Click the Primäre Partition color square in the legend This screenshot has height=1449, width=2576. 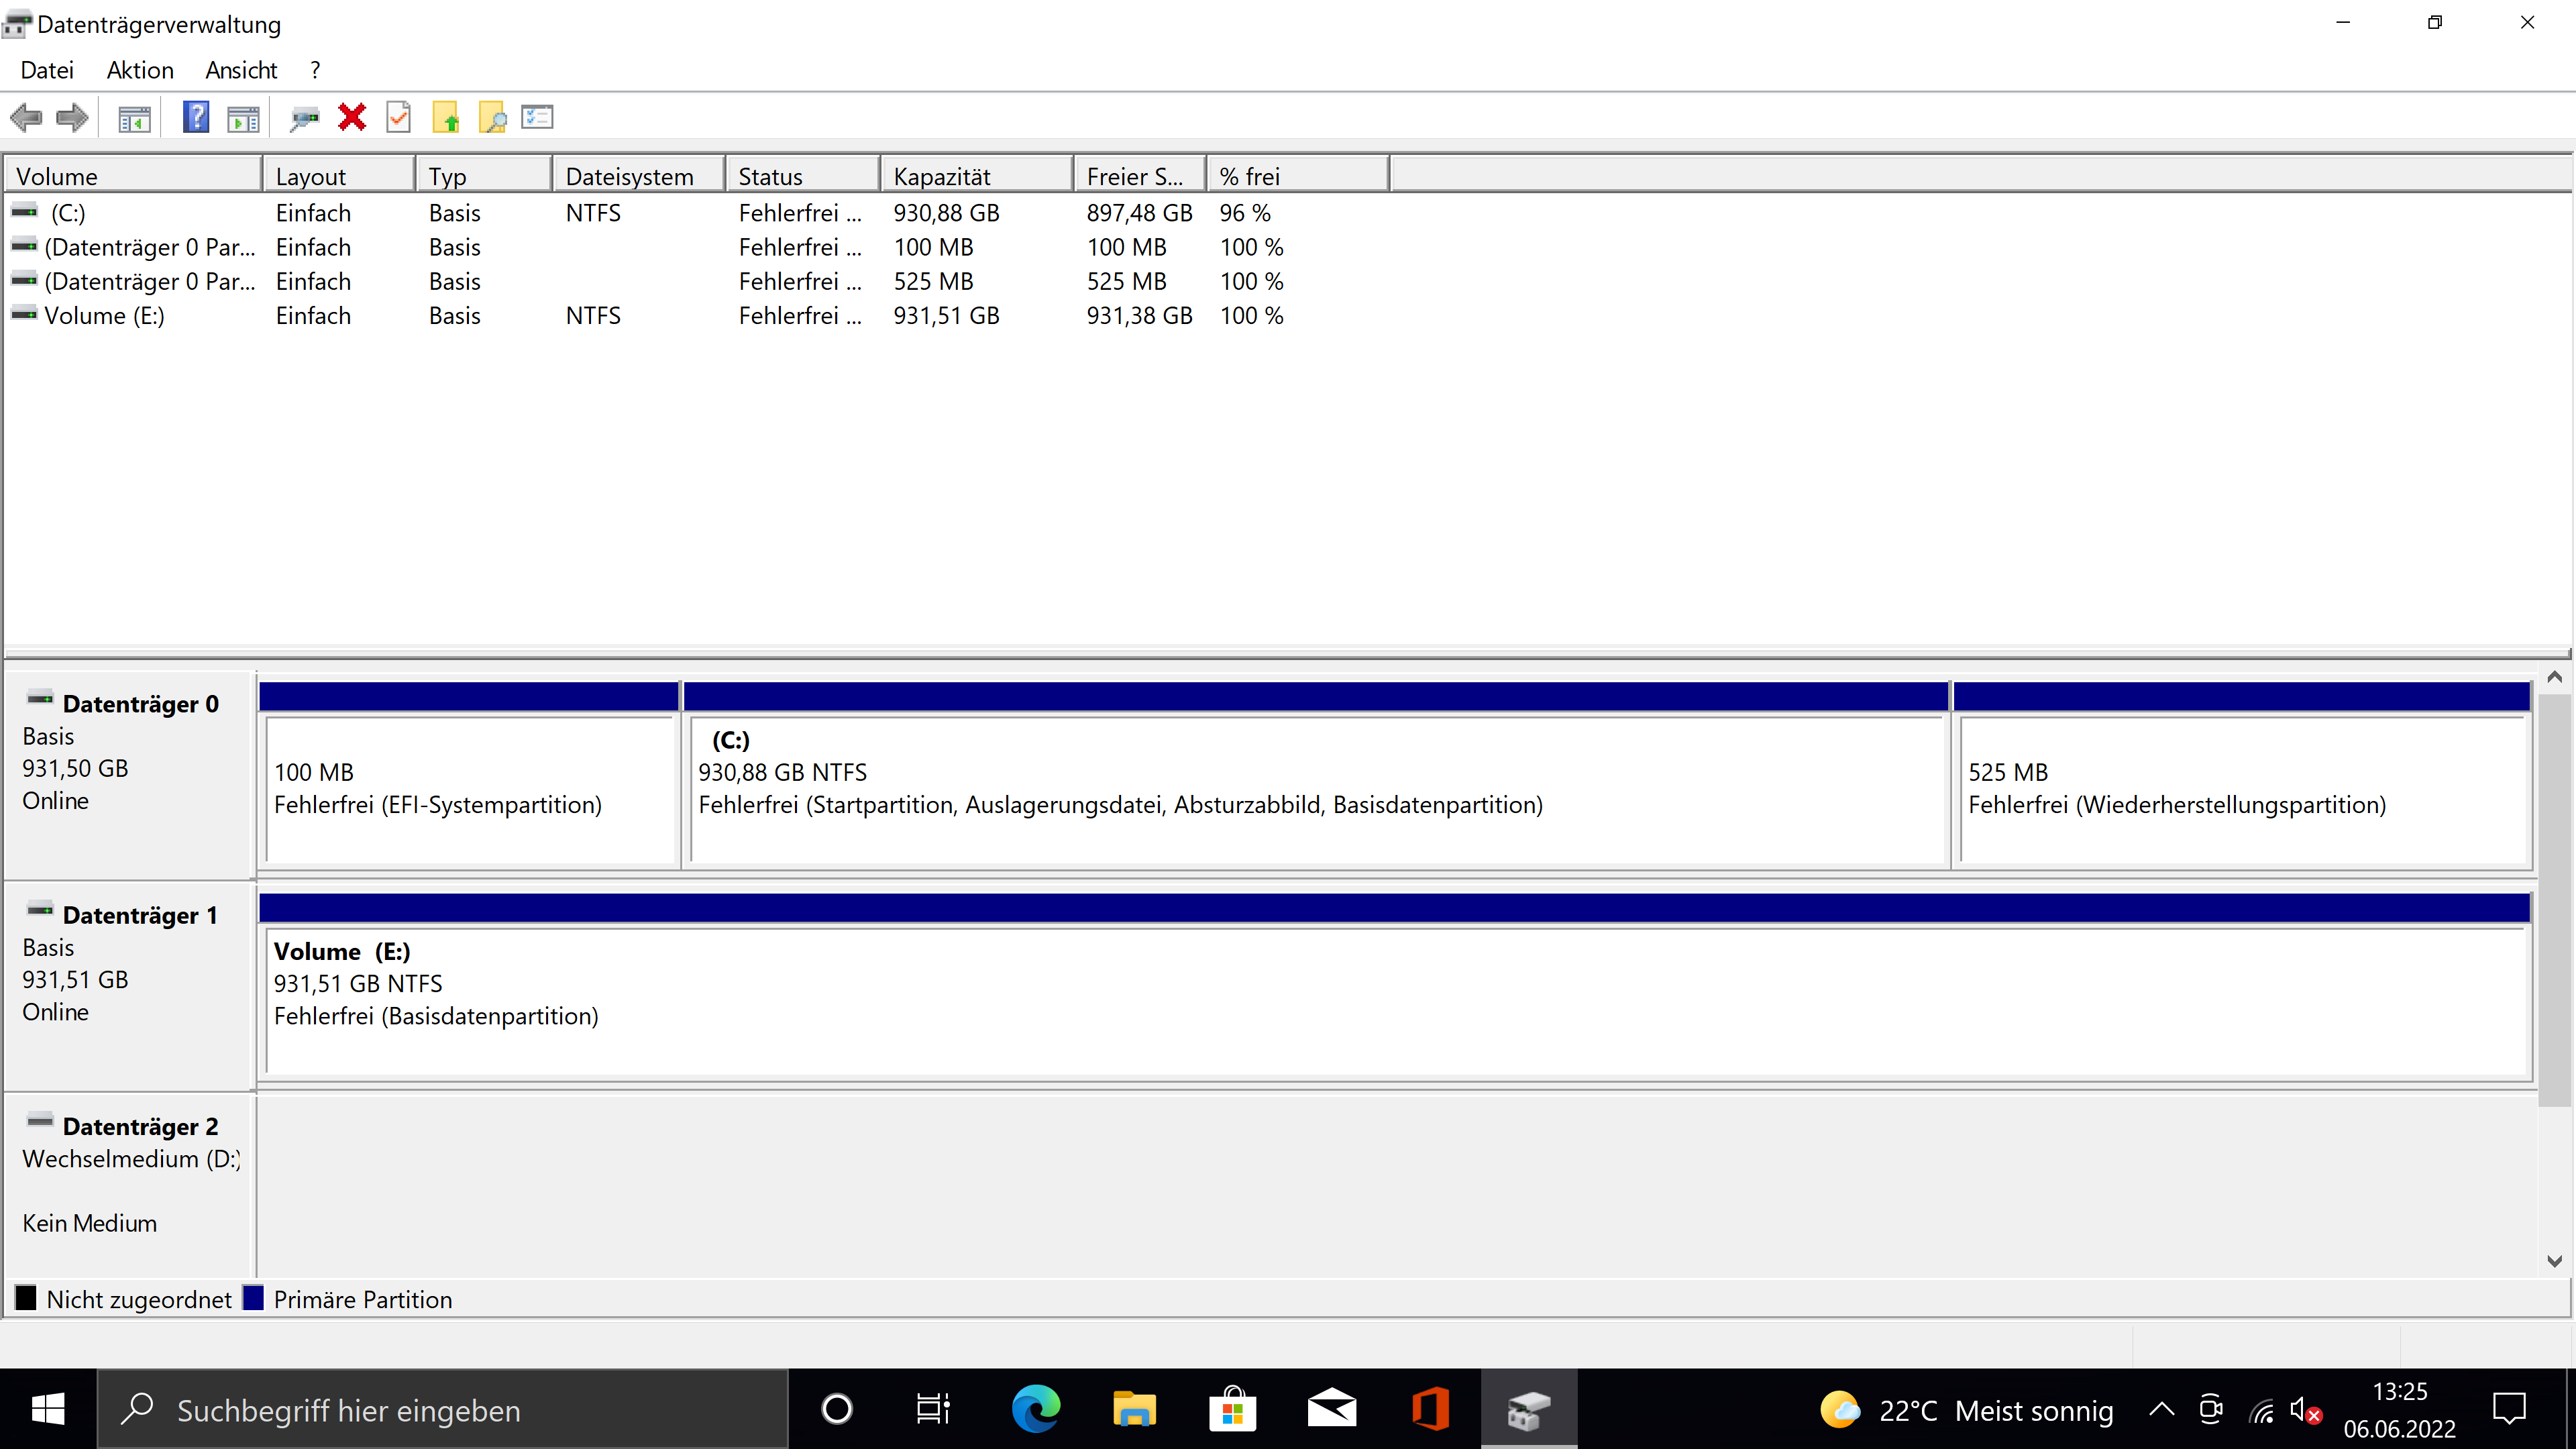(x=253, y=1298)
